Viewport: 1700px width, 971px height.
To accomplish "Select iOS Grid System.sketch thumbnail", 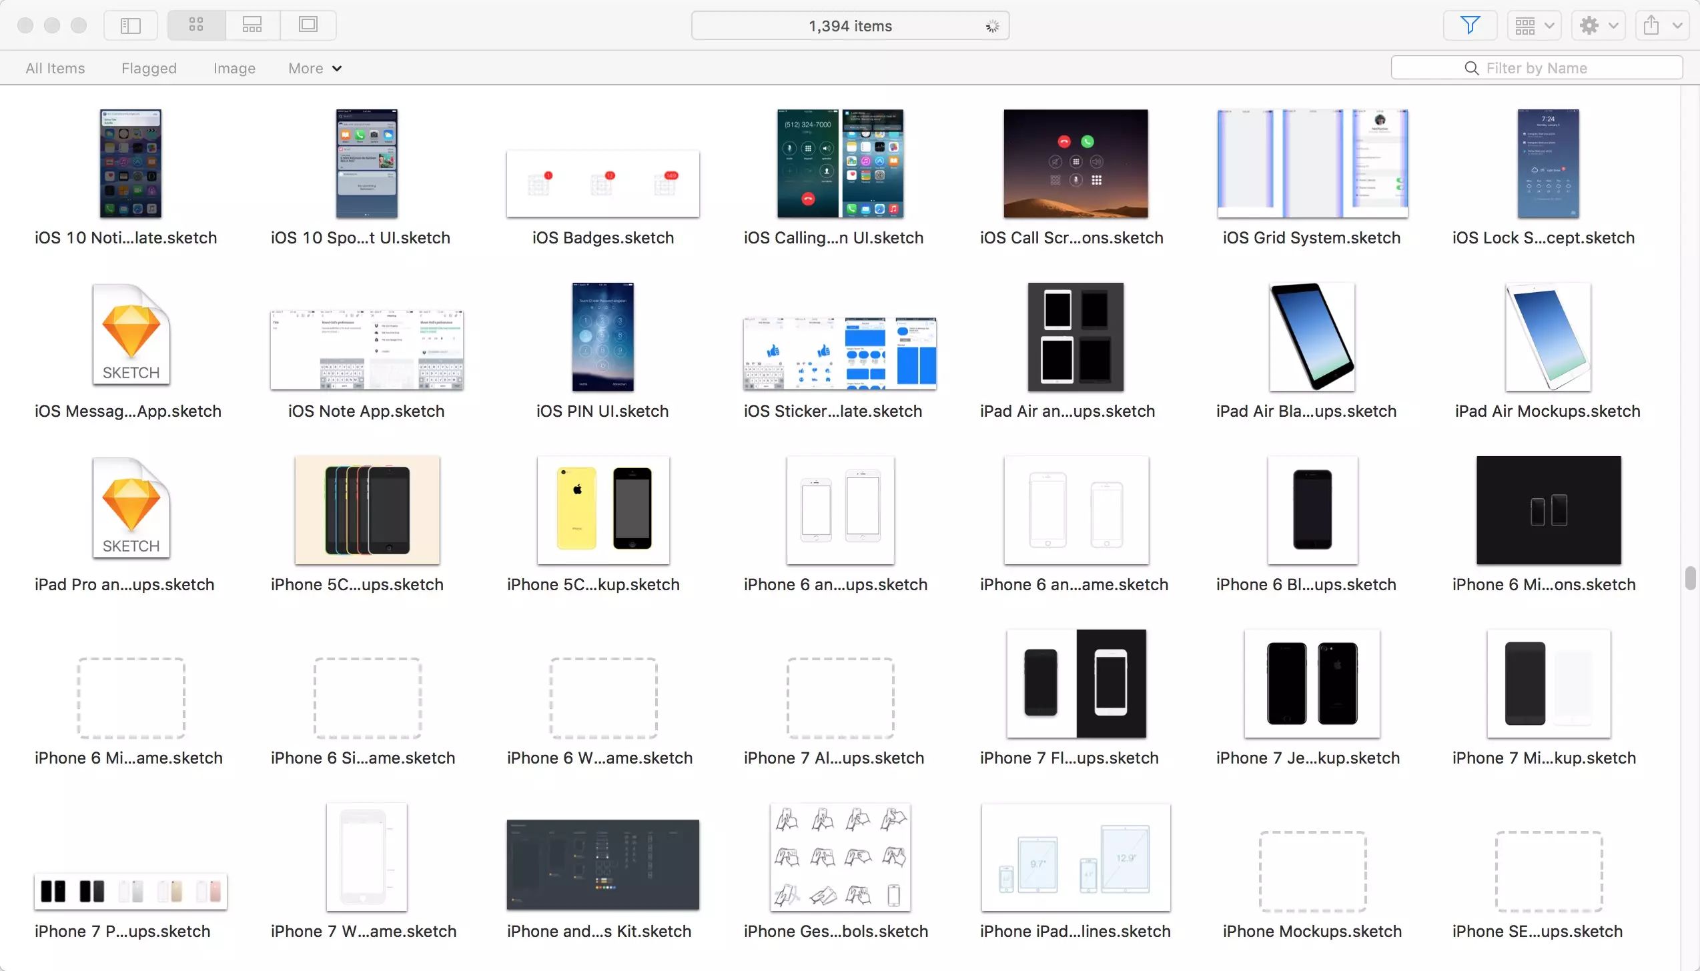I will point(1312,163).
